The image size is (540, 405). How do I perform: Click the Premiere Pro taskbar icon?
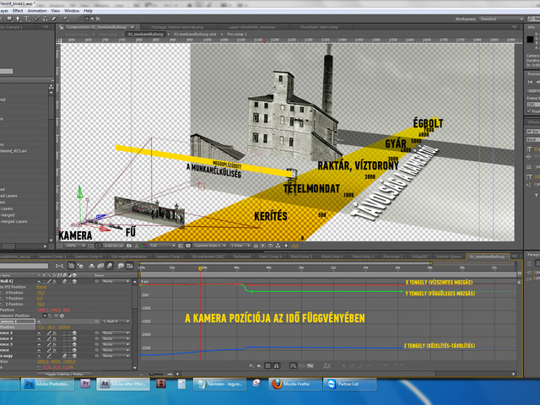point(85,383)
